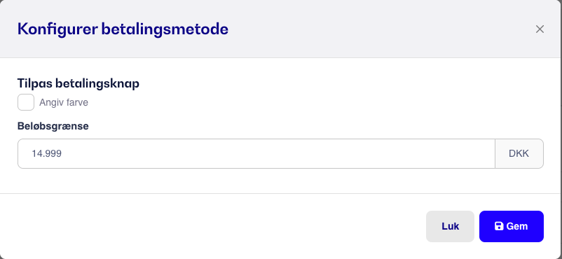
Task: Enable the Angiv farve checkbox
Action: pyautogui.click(x=26, y=102)
